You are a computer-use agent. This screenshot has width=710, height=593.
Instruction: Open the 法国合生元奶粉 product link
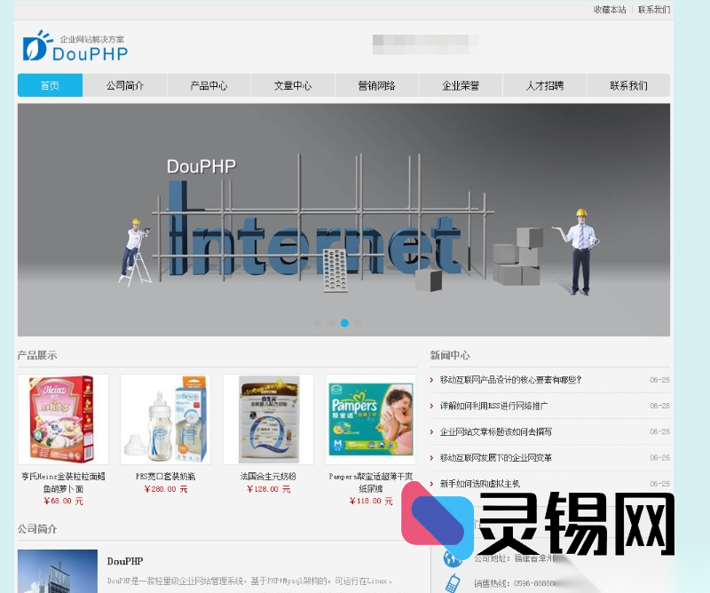(267, 475)
